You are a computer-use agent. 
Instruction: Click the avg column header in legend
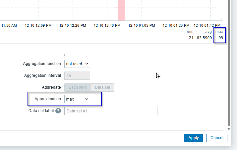[x=208, y=32]
